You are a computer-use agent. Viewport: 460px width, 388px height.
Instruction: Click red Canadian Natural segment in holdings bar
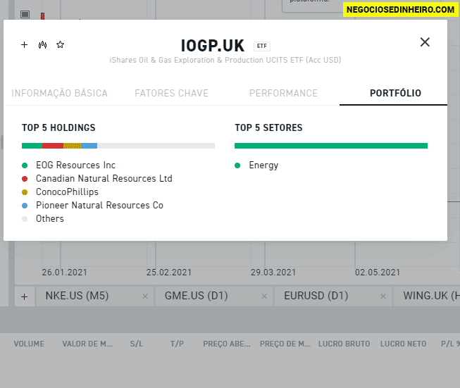53,146
